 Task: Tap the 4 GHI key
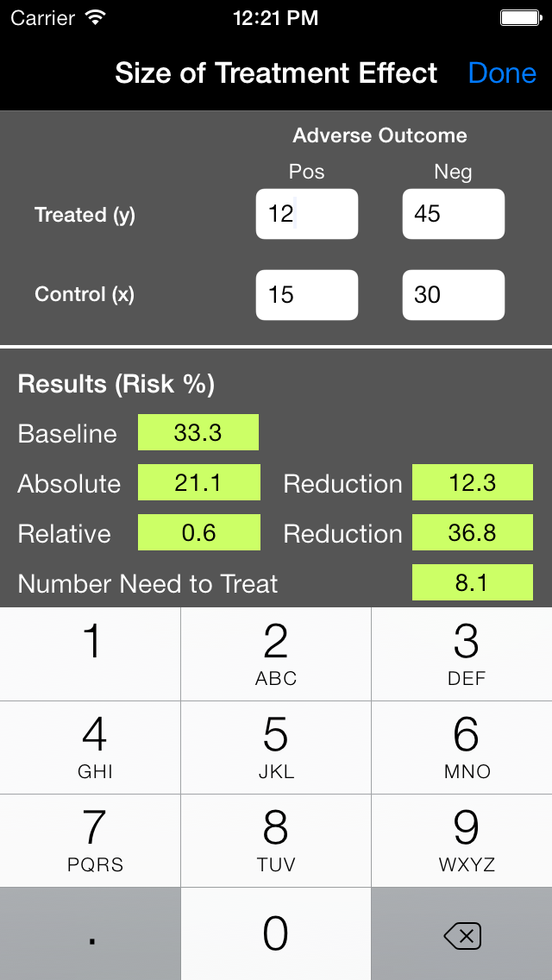pos(90,747)
